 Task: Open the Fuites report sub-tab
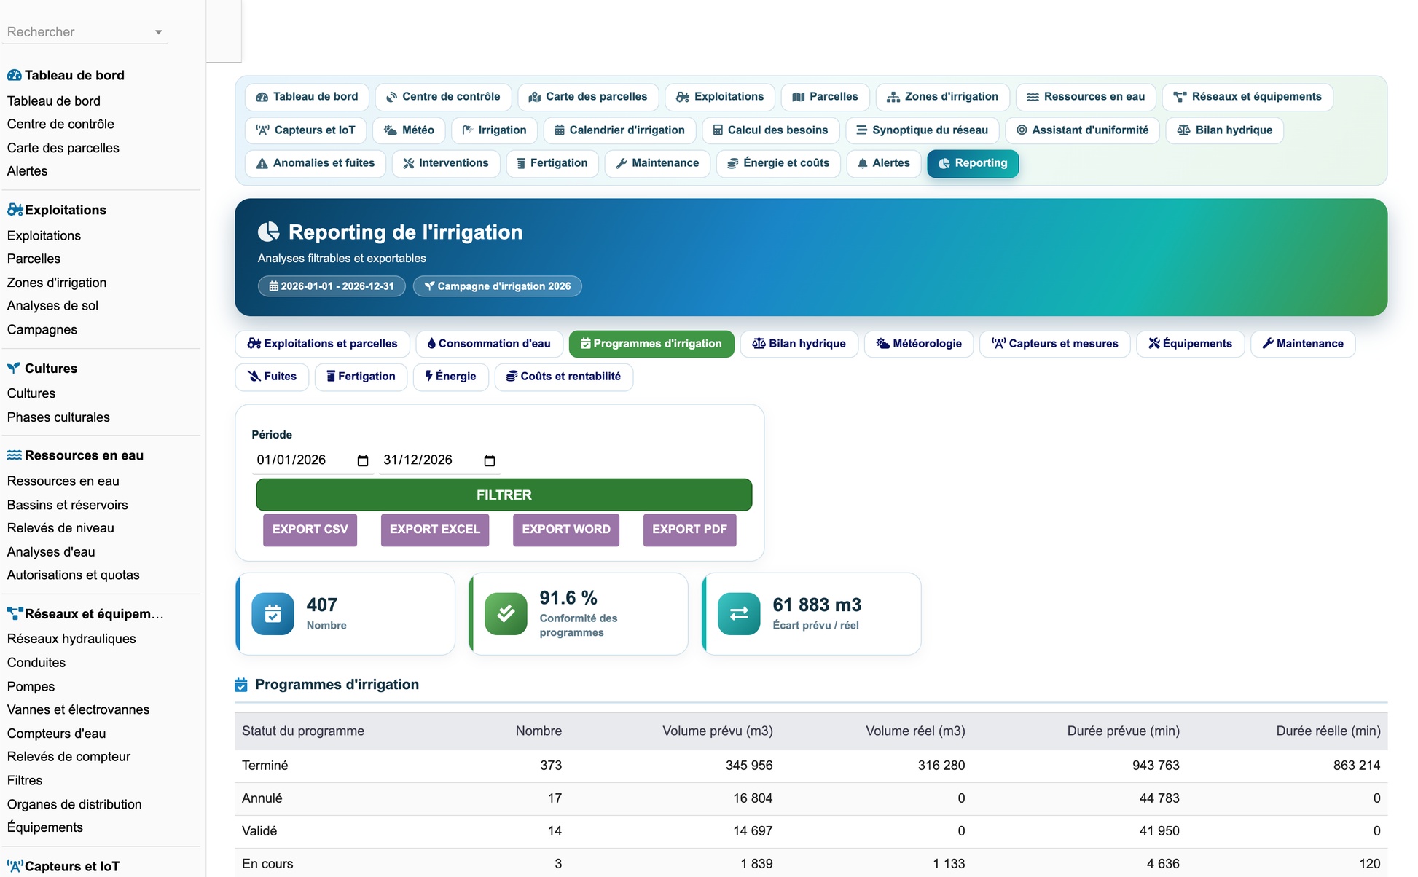coord(272,377)
